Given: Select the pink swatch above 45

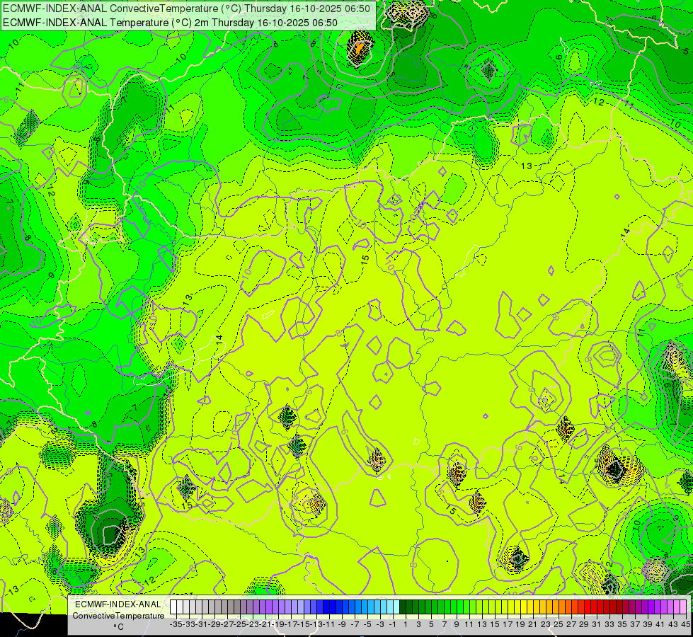Looking at the screenshot, I should pyautogui.click(x=683, y=607).
